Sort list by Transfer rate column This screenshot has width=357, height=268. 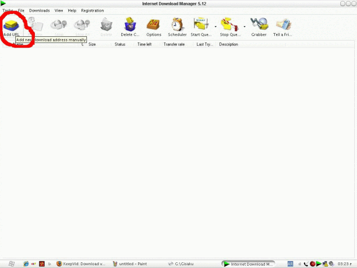tap(174, 44)
